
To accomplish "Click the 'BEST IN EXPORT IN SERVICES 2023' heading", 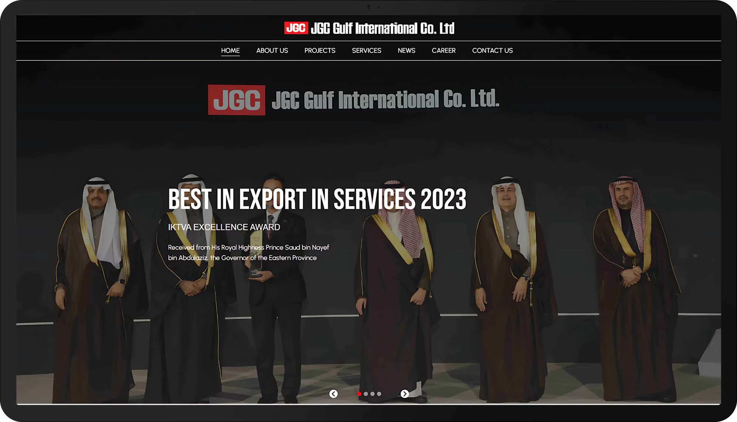I will [x=317, y=199].
